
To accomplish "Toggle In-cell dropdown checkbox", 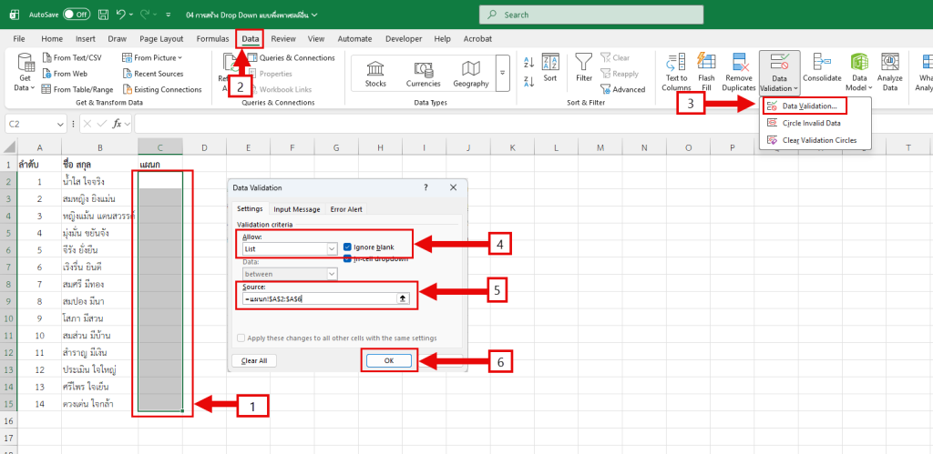I will (x=347, y=258).
